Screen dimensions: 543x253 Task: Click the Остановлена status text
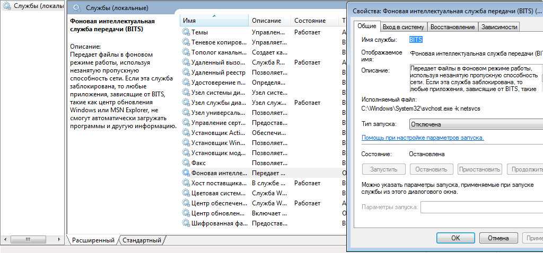tap(427, 154)
